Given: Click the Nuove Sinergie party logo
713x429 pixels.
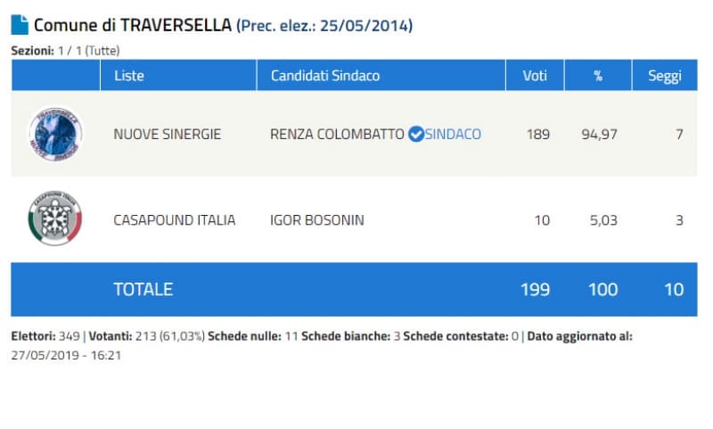Looking at the screenshot, I should [54, 134].
